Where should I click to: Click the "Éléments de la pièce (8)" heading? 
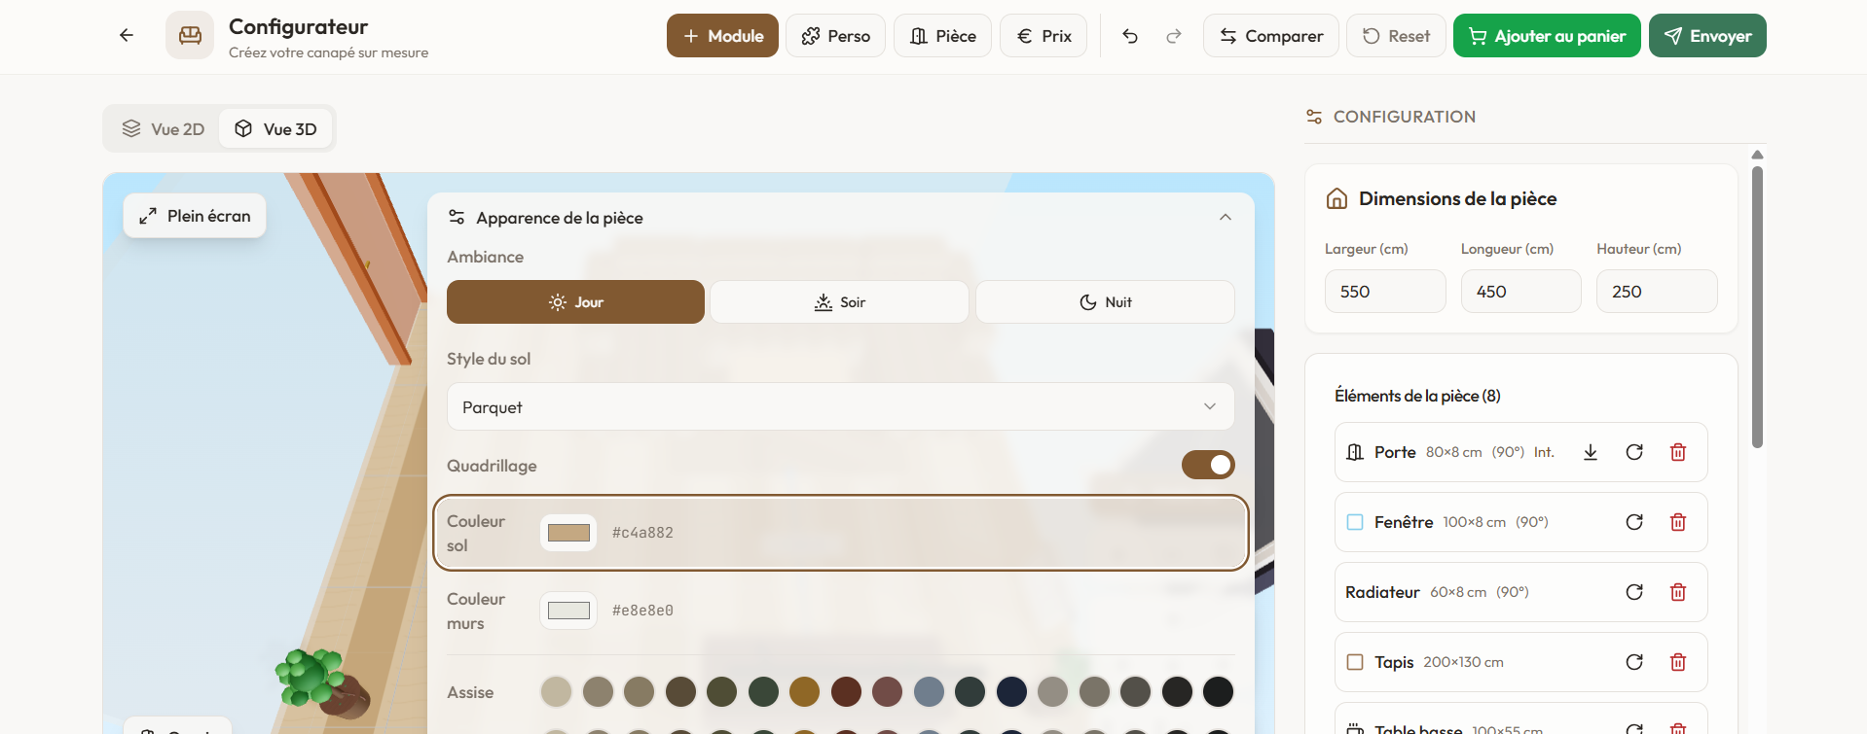pos(1417,396)
